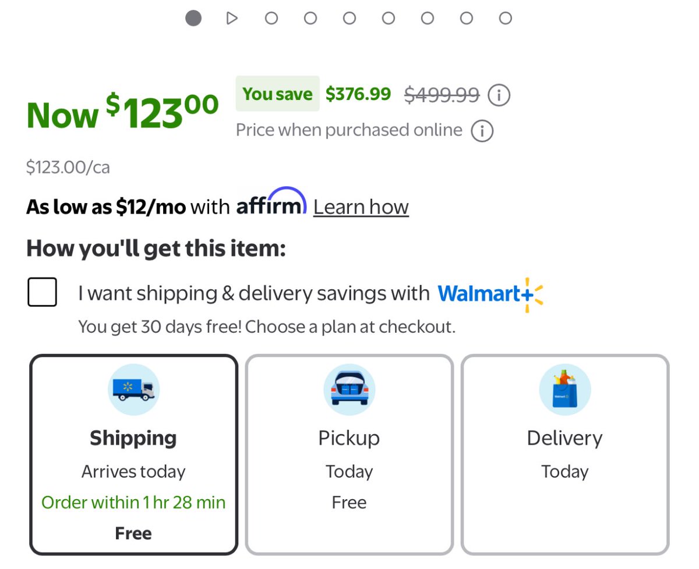The image size is (699, 569).
Task: Click the delivery grocery bag icon
Action: [x=564, y=389]
